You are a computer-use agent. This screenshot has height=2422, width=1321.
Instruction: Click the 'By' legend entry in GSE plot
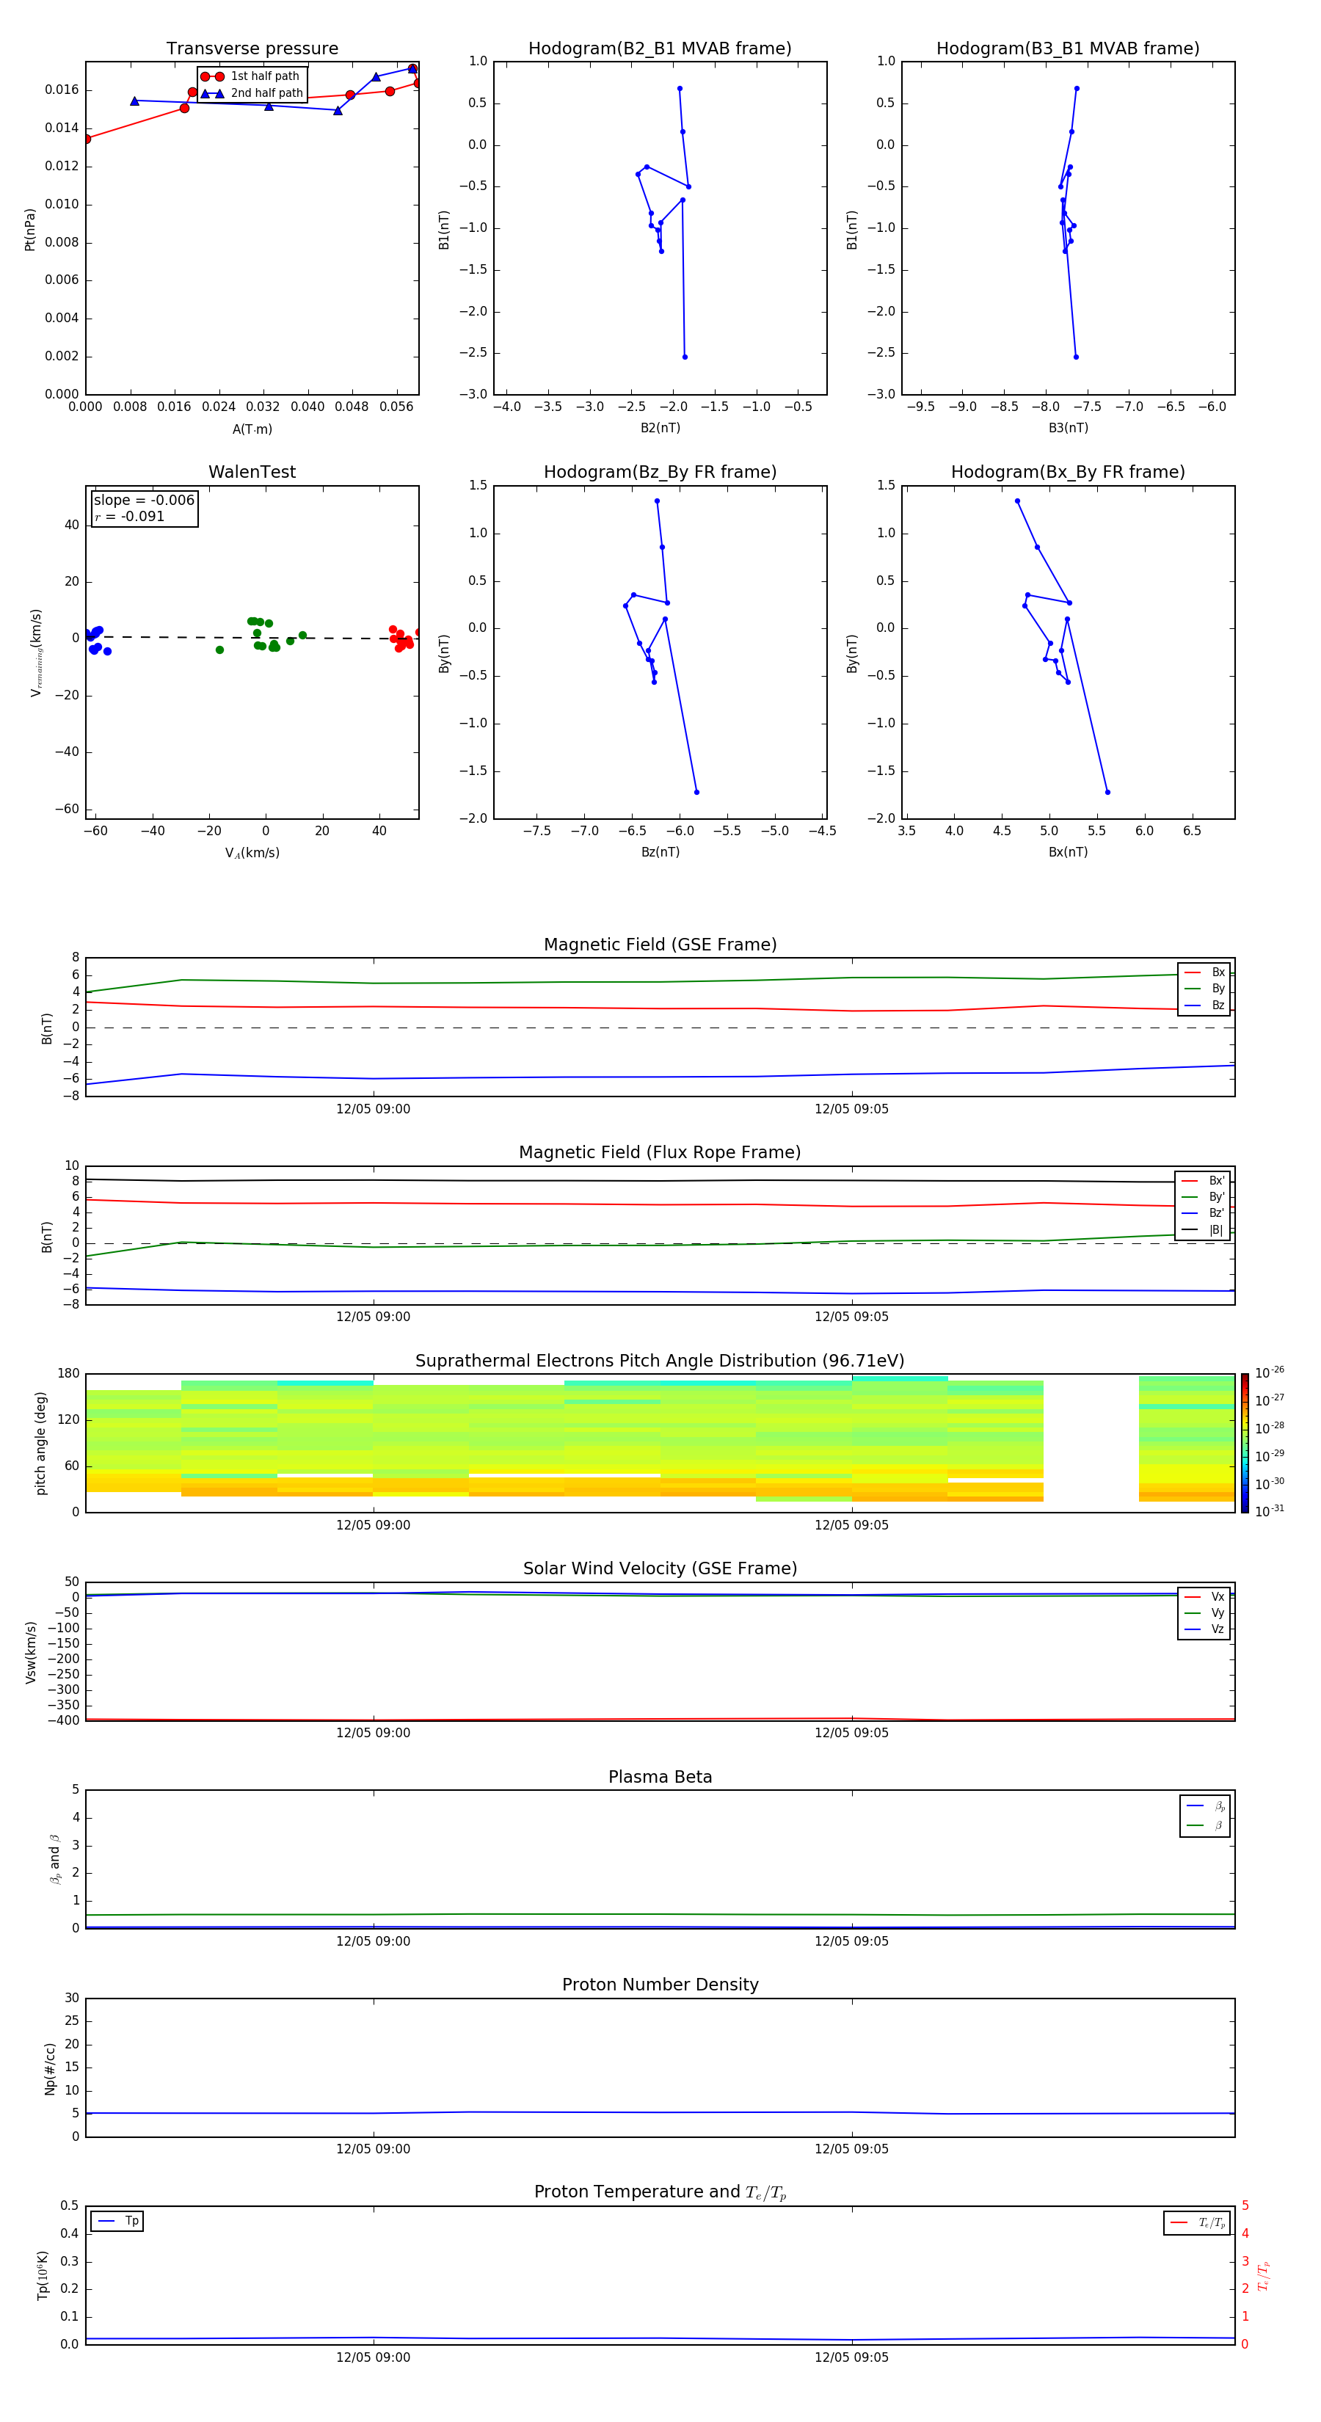(1204, 988)
